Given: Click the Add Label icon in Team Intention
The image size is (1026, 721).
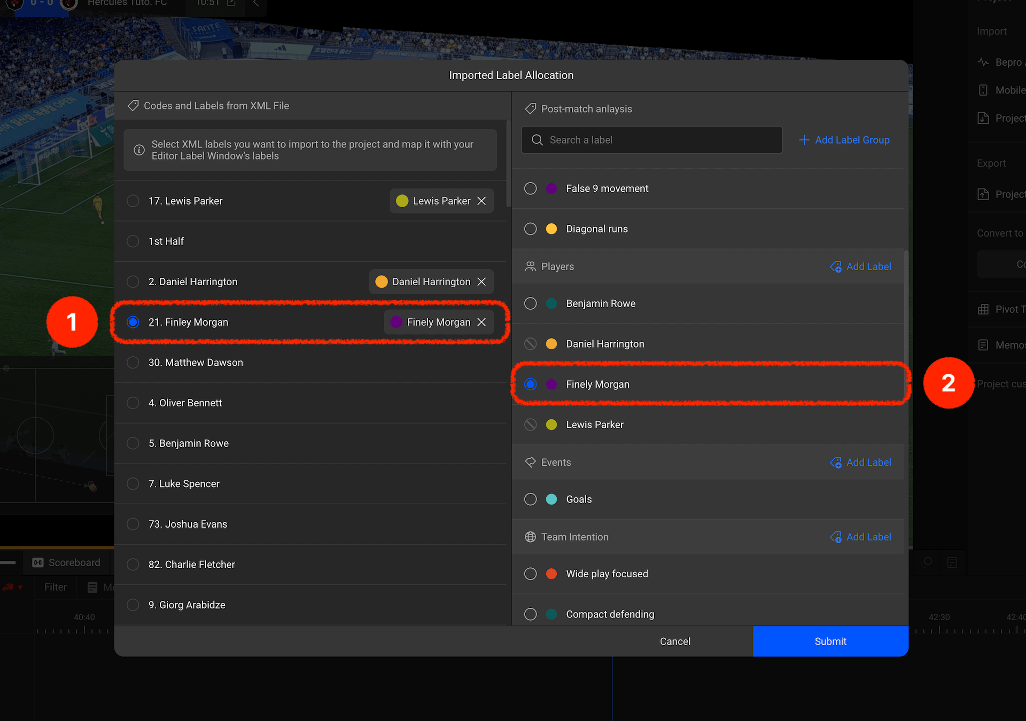Looking at the screenshot, I should point(836,537).
